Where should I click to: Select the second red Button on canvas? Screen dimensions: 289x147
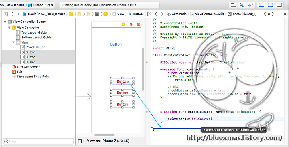(122, 93)
